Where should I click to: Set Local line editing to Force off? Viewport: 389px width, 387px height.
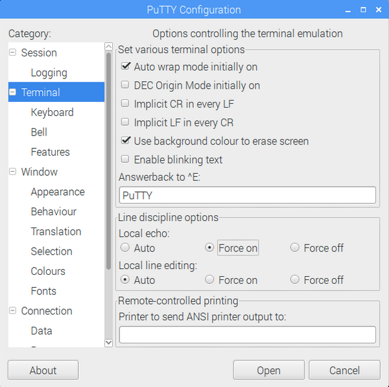295,279
